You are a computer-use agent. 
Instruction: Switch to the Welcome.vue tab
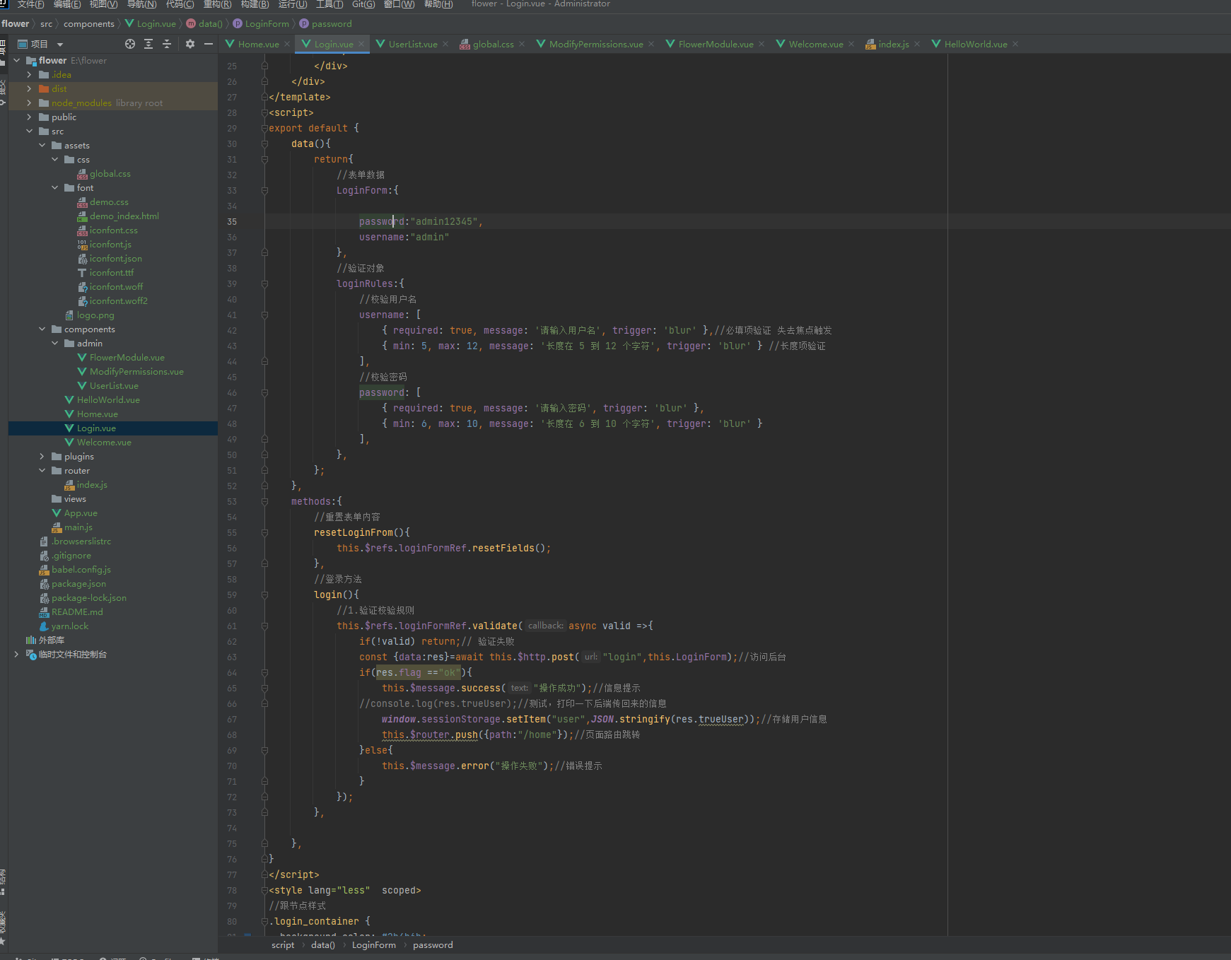816,44
